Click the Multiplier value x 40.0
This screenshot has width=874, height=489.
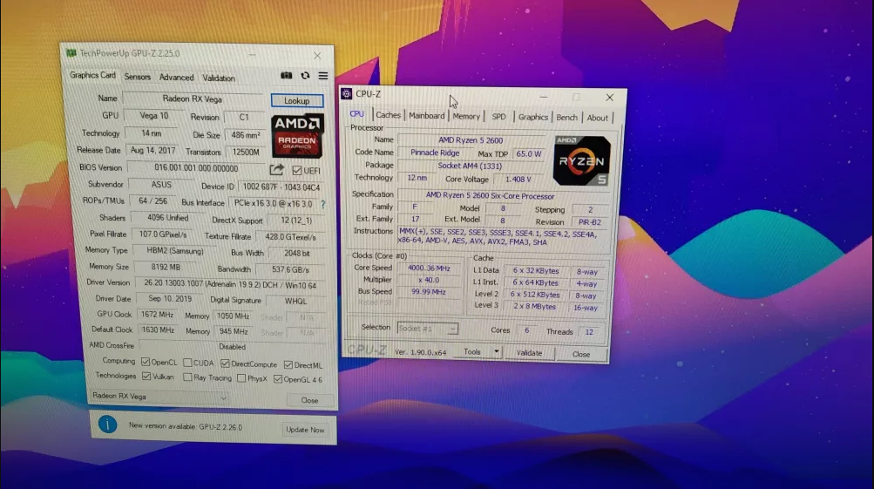(429, 280)
